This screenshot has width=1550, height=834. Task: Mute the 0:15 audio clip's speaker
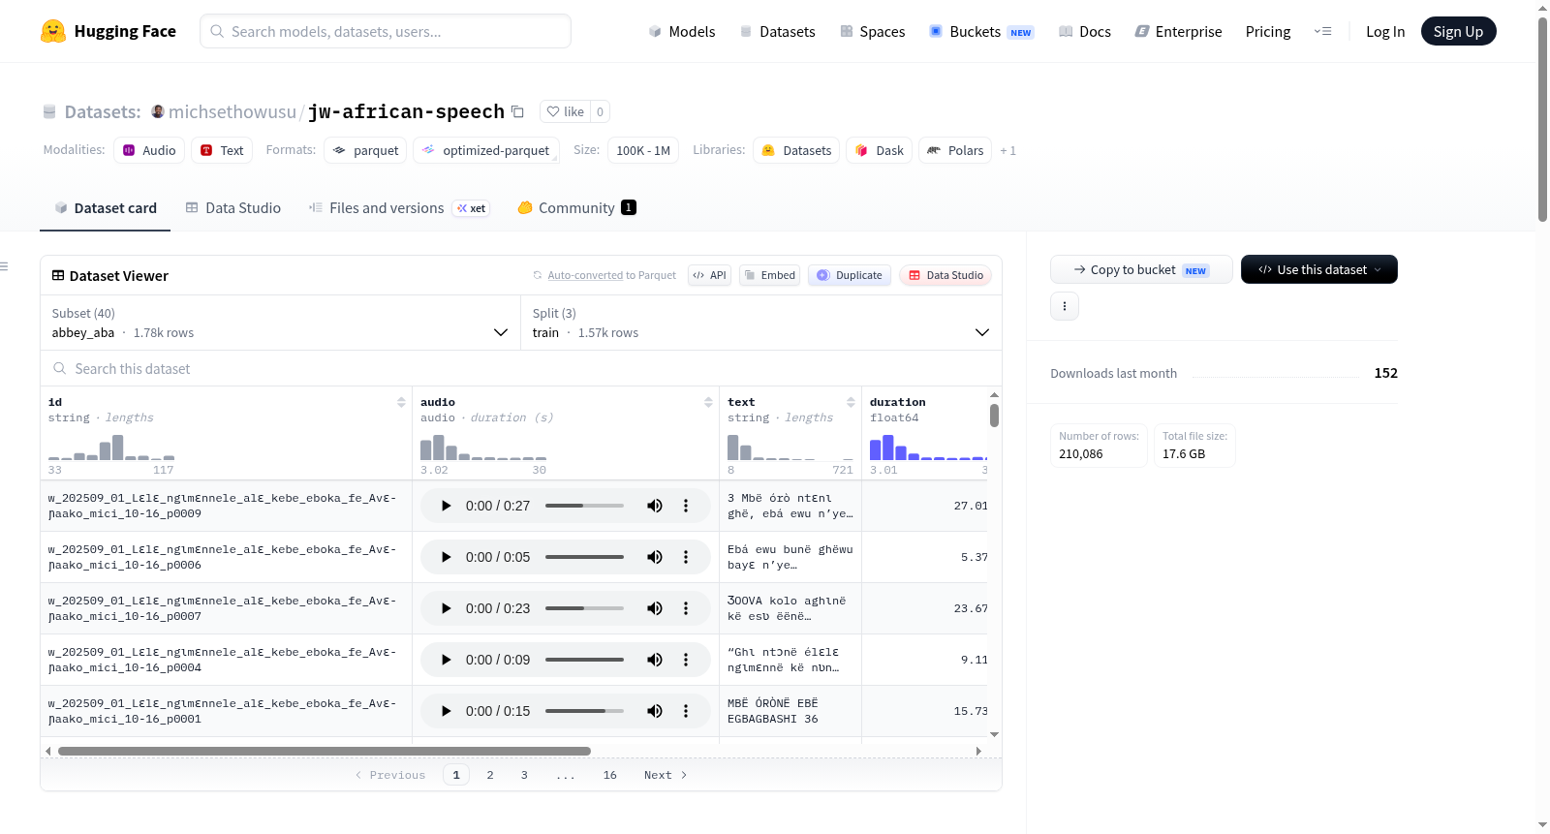655,711
